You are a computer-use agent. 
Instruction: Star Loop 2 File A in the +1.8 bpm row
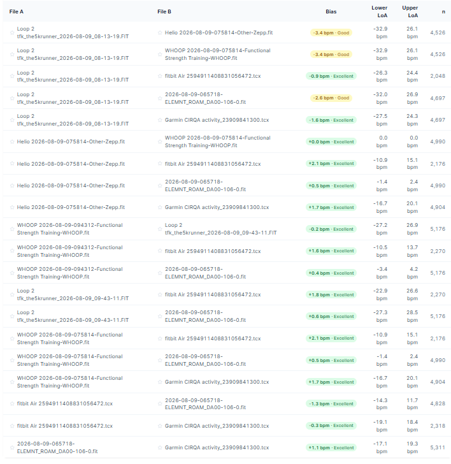[12, 294]
